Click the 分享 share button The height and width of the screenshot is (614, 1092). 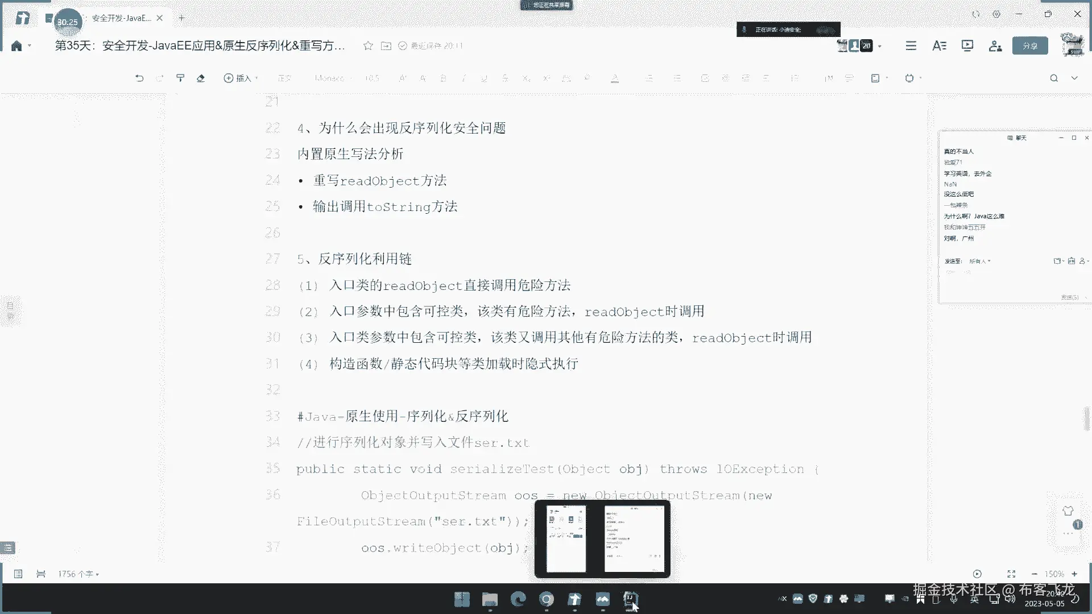tap(1029, 45)
